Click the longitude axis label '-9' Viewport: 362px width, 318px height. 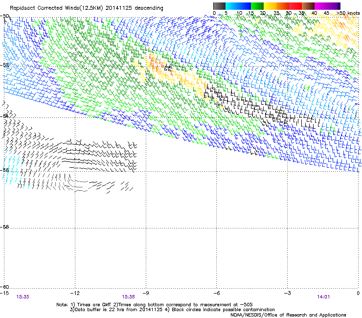(x=146, y=293)
